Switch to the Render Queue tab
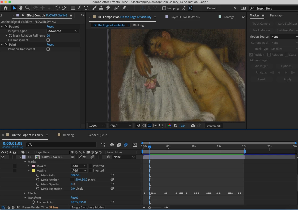The image size is (298, 210). (x=97, y=135)
